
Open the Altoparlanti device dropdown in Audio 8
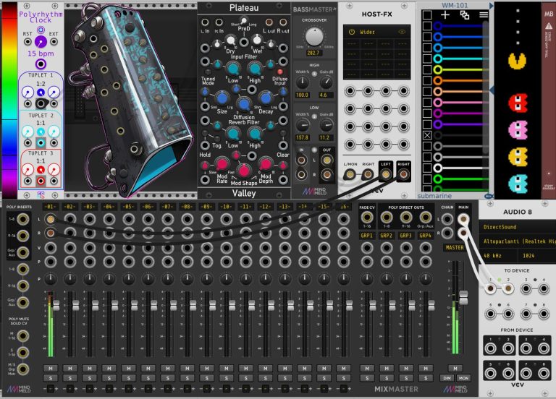point(517,241)
